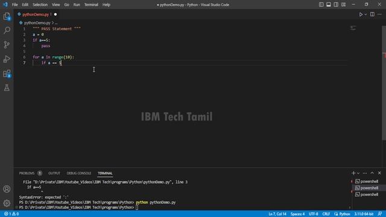The width and height of the screenshot is (386, 217).
Task: Open the Edit menu
Action: [x=25, y=4]
